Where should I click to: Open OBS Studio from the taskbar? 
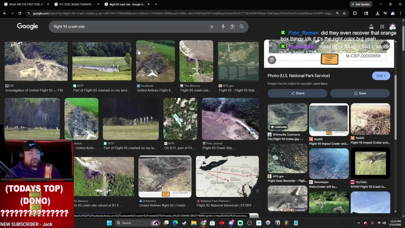(249, 223)
